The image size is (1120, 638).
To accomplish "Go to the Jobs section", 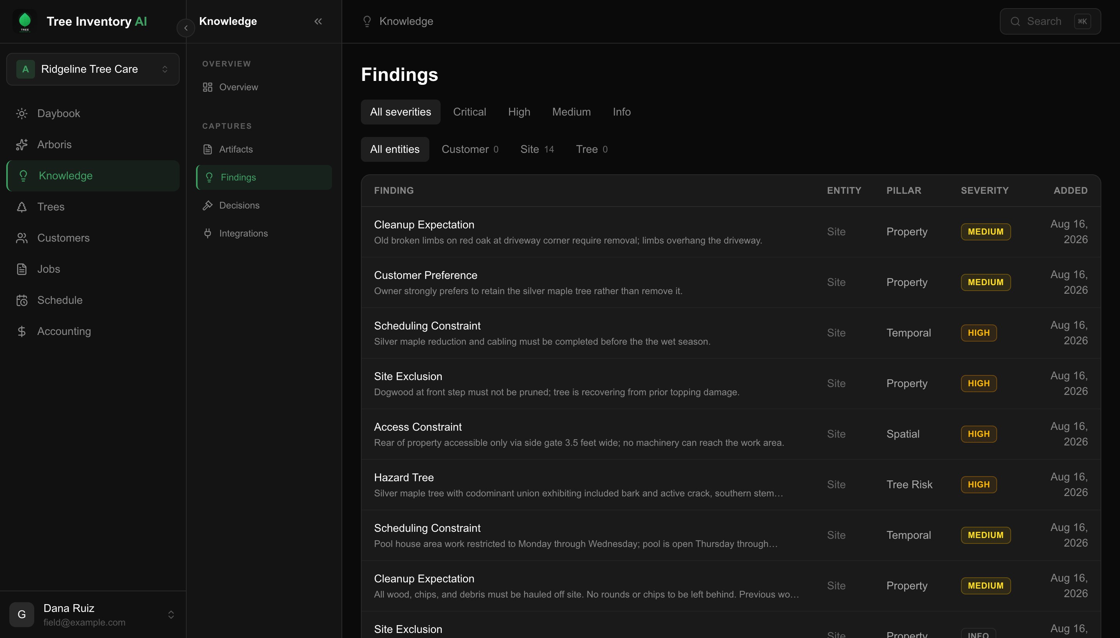I will 93,269.
